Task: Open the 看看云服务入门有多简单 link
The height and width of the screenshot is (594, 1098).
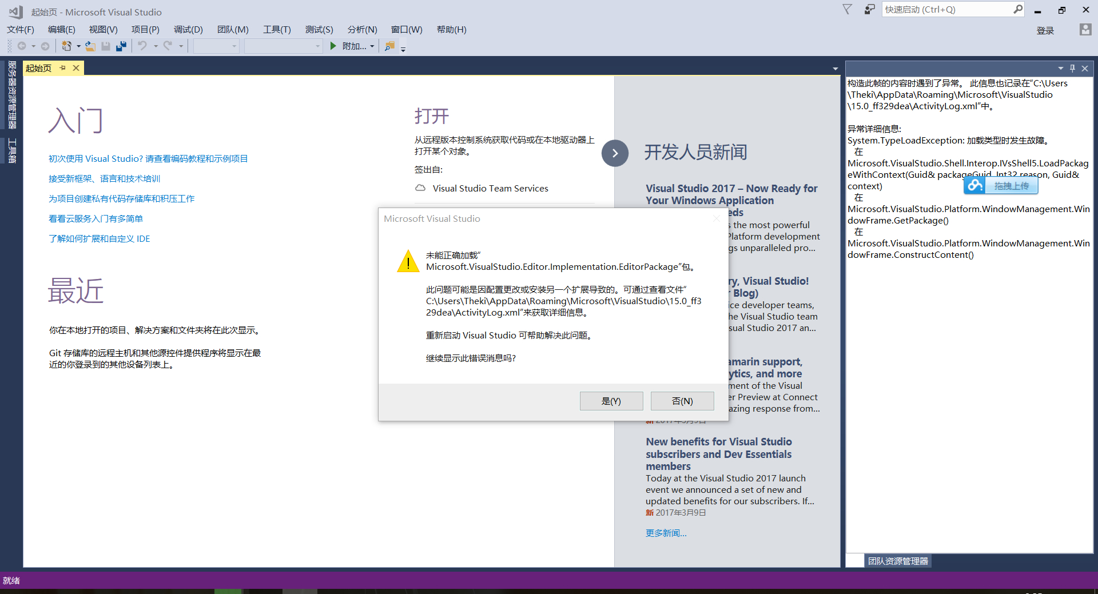Action: [x=96, y=218]
